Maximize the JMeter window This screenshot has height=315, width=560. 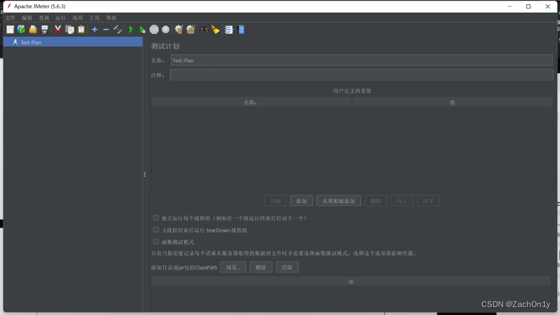(528, 7)
